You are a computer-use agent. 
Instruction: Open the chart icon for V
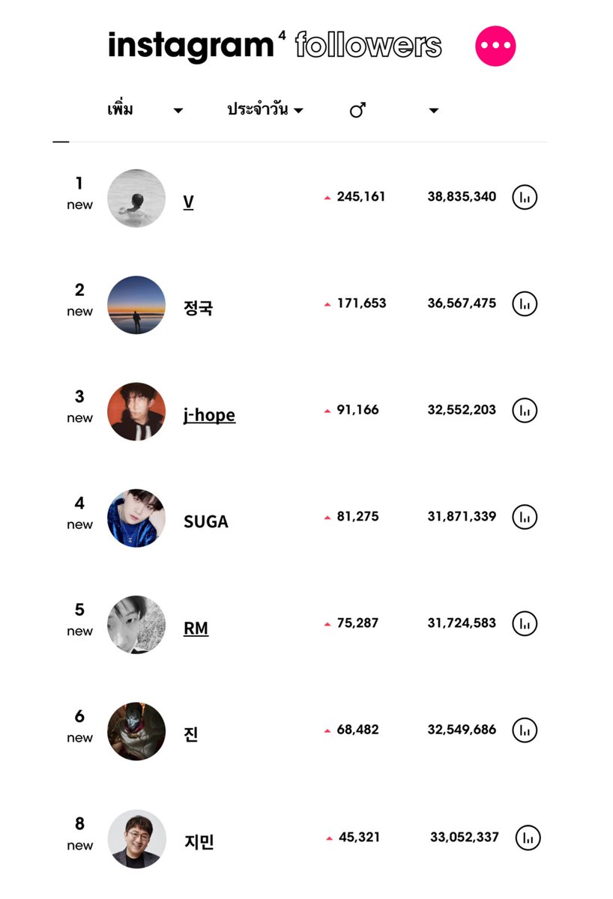click(525, 197)
